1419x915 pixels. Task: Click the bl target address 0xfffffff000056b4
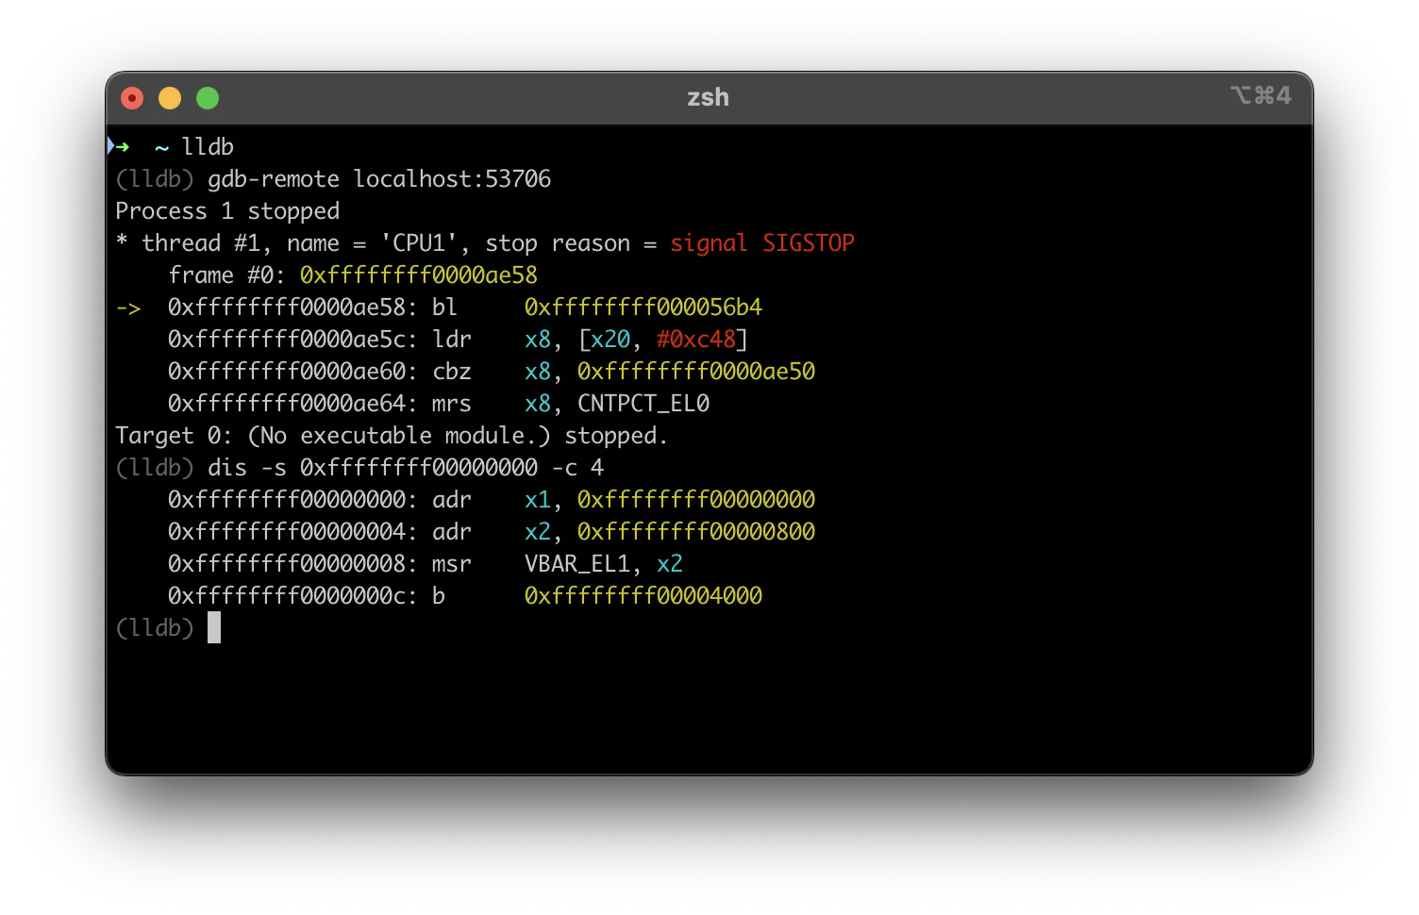(x=643, y=308)
